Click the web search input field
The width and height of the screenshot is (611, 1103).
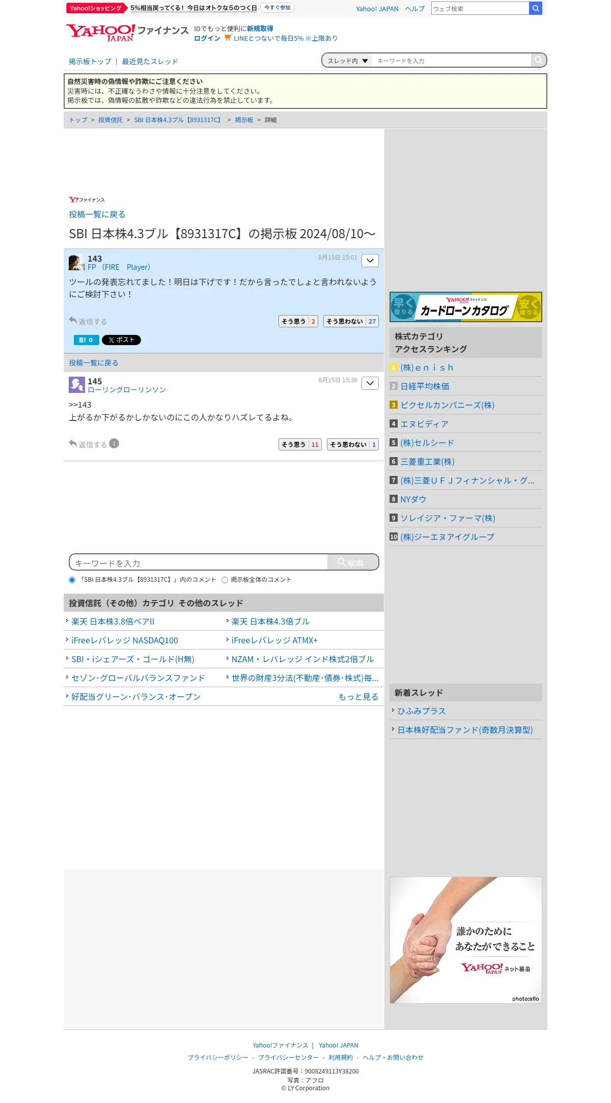[x=480, y=8]
